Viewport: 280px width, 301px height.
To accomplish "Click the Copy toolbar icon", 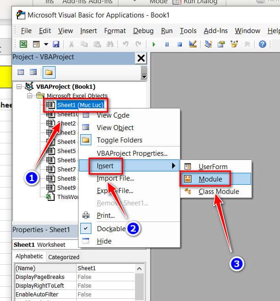I will pyautogui.click(x=84, y=44).
